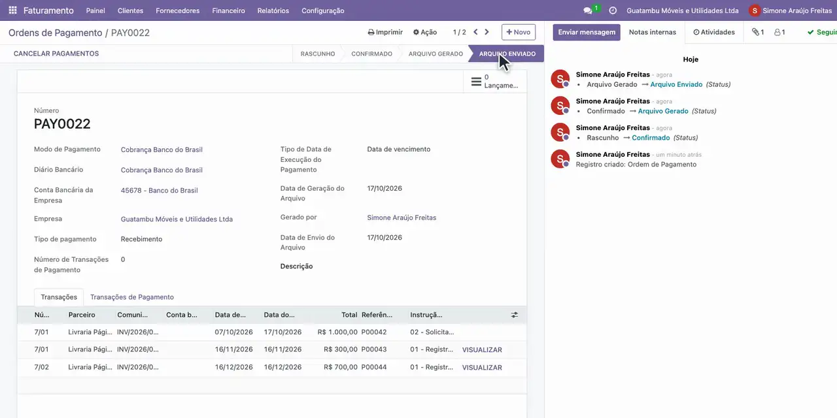
Task: Open attachments paperclip counter
Action: tap(758, 32)
